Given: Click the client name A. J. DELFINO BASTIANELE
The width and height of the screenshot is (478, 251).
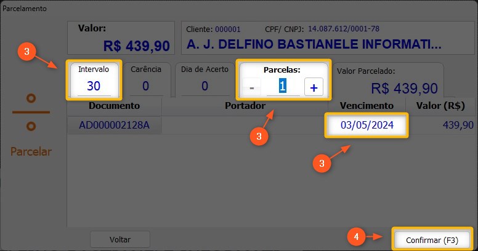Looking at the screenshot, I should 314,44.
